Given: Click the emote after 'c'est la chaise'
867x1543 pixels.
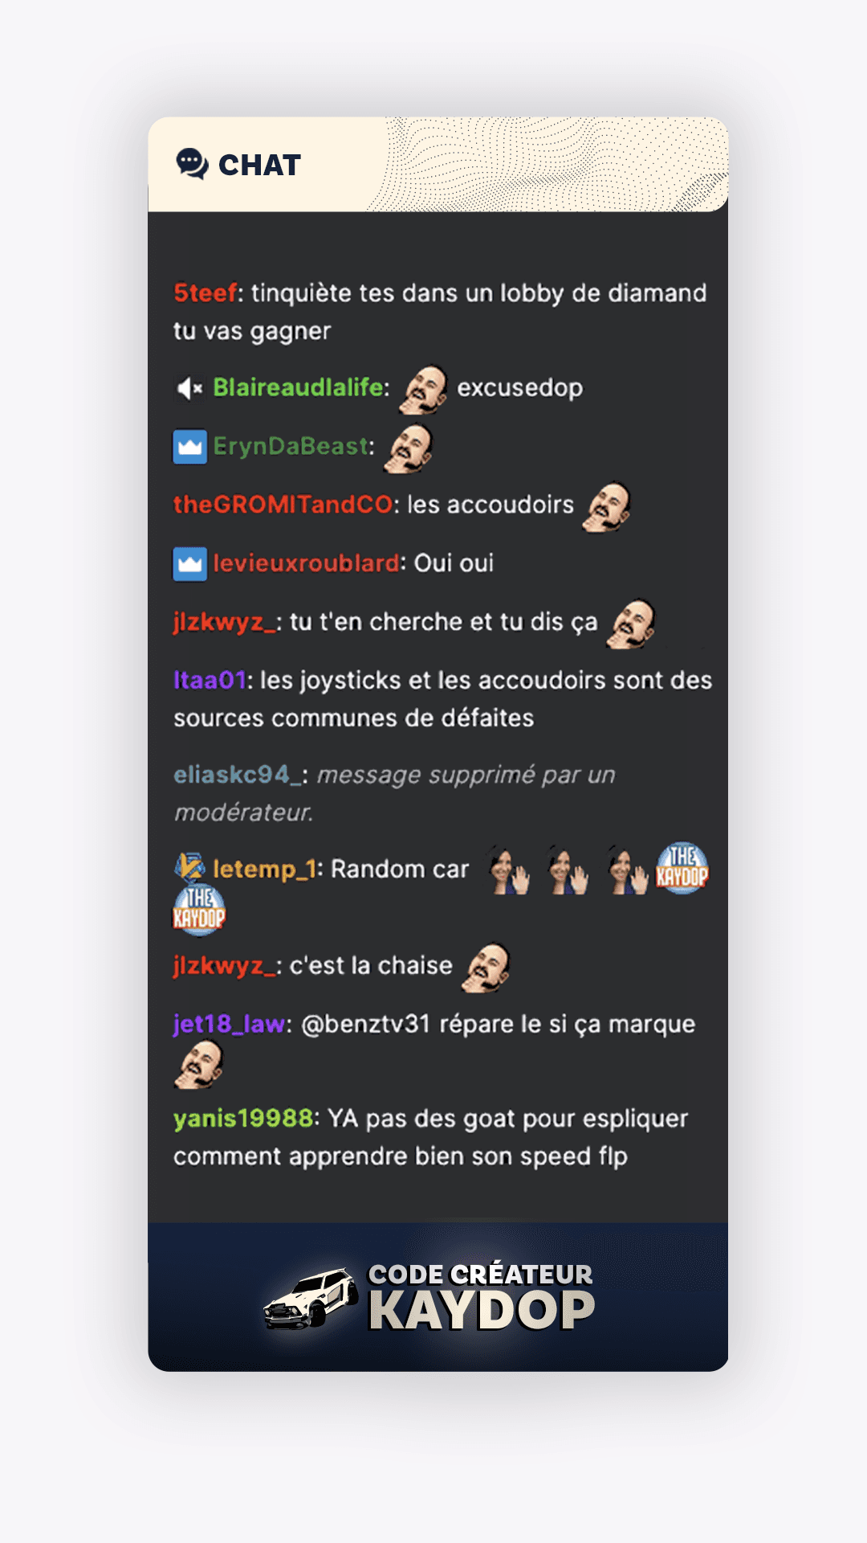Looking at the screenshot, I should 486,968.
